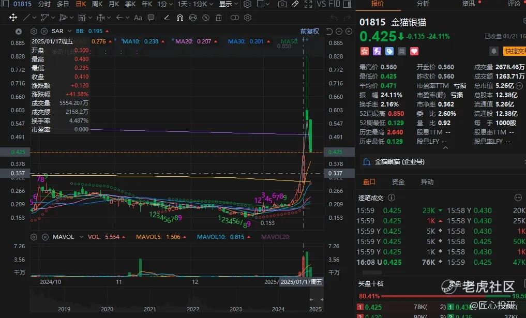Expand the SAR indicator dropdown
526x318 pixels.
[69, 31]
